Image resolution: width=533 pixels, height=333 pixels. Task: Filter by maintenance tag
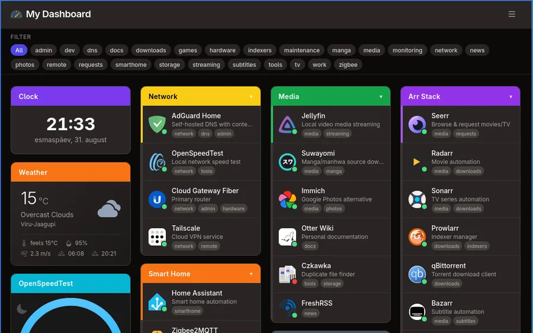coord(302,50)
